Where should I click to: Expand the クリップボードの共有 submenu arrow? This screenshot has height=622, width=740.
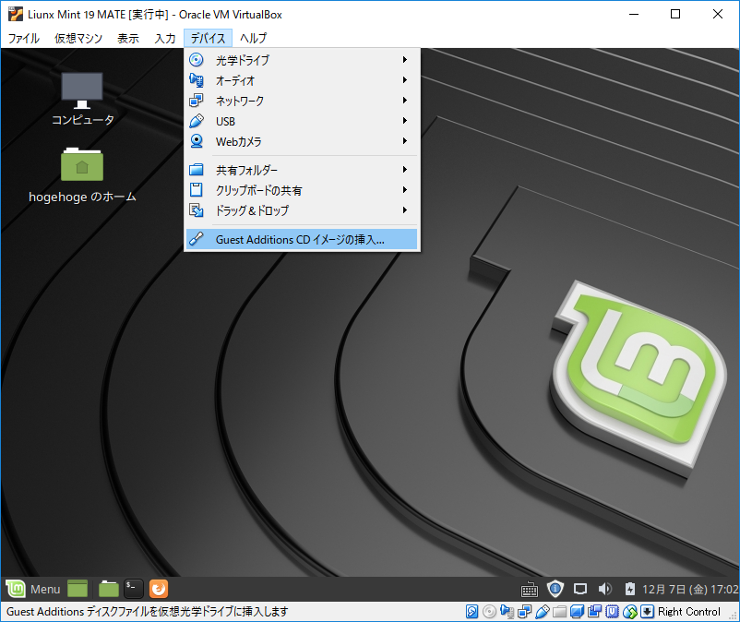coord(405,190)
